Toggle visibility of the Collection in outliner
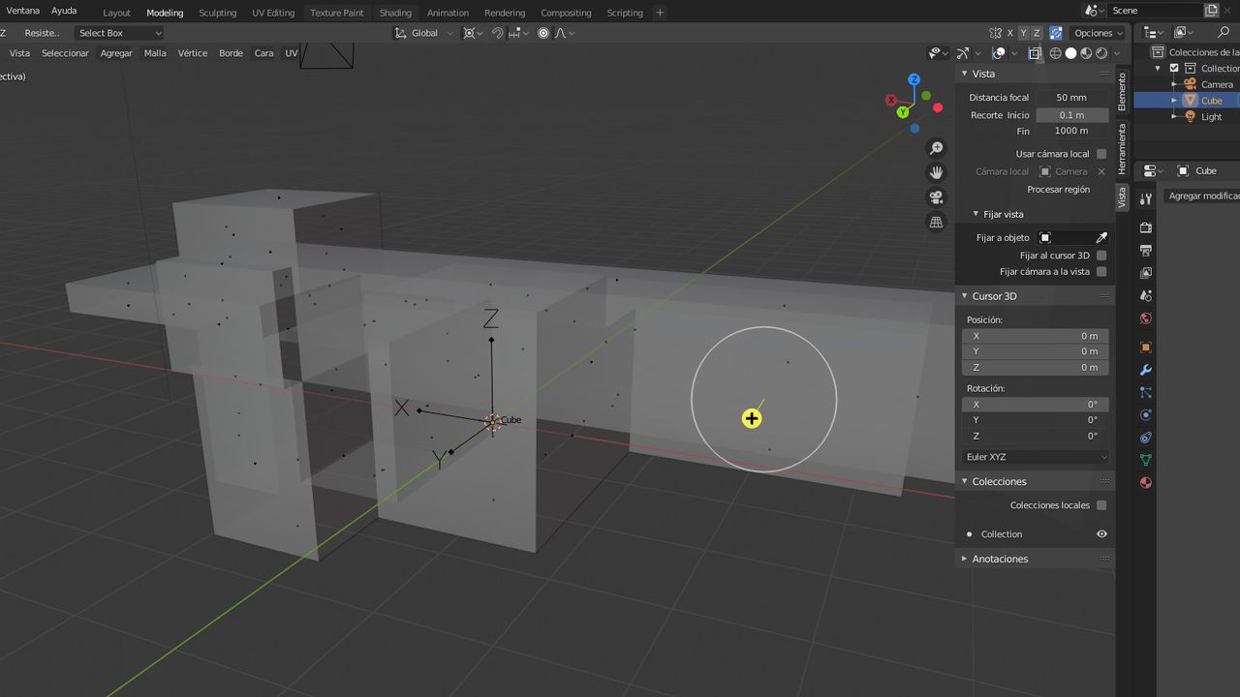The height and width of the screenshot is (697, 1240). pos(1102,533)
